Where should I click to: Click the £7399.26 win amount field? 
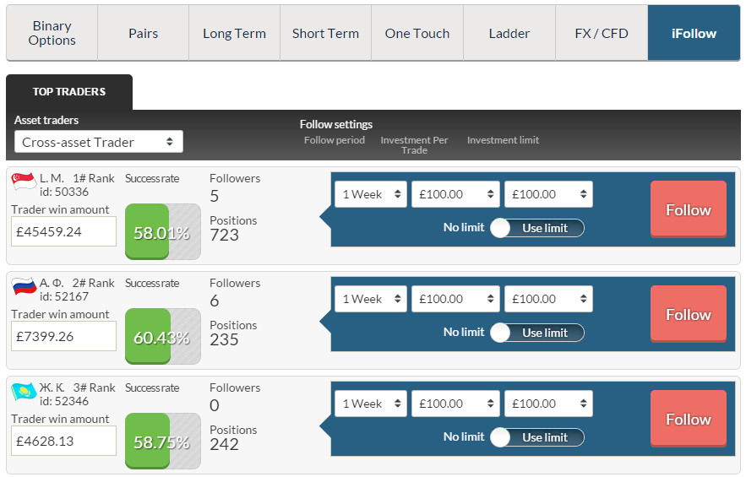(x=63, y=336)
